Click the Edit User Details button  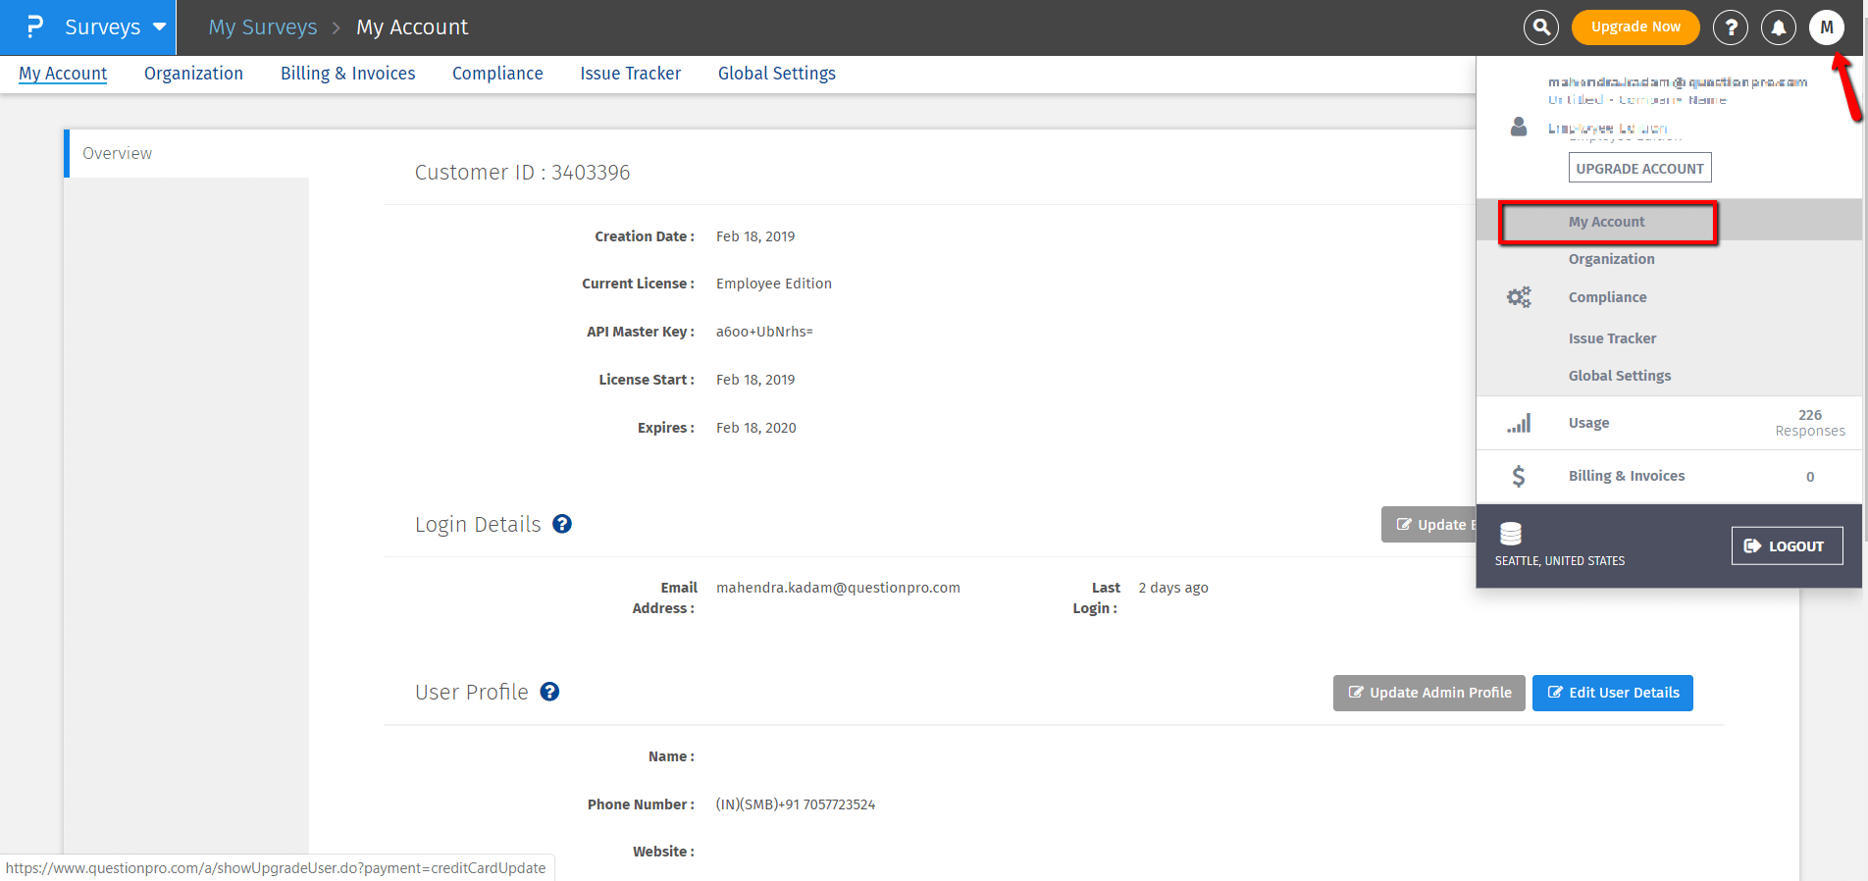[1613, 693]
